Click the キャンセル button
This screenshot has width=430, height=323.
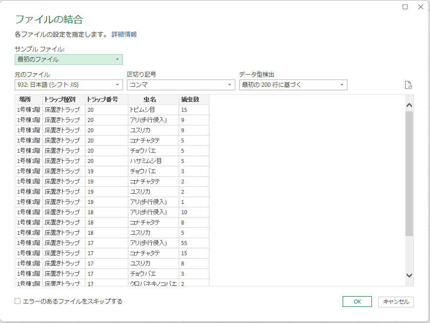pyautogui.click(x=396, y=302)
